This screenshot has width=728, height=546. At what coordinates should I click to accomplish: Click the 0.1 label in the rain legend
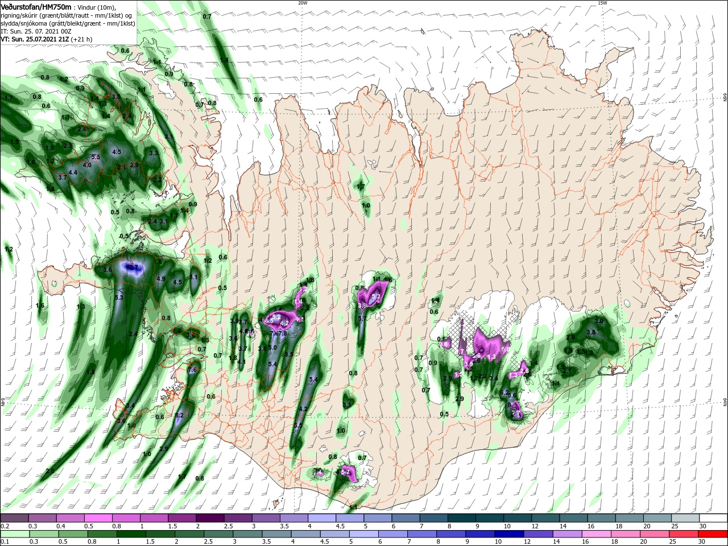[5, 542]
